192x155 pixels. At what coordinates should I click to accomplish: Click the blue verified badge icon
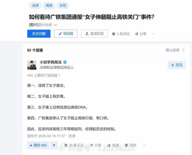65,62
